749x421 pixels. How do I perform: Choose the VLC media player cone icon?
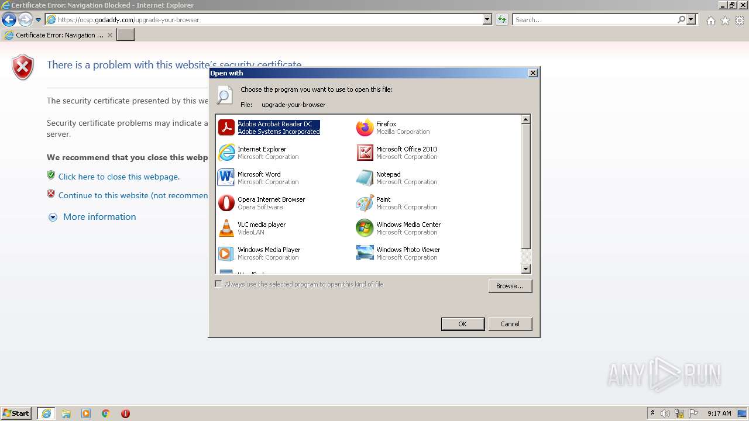click(226, 228)
